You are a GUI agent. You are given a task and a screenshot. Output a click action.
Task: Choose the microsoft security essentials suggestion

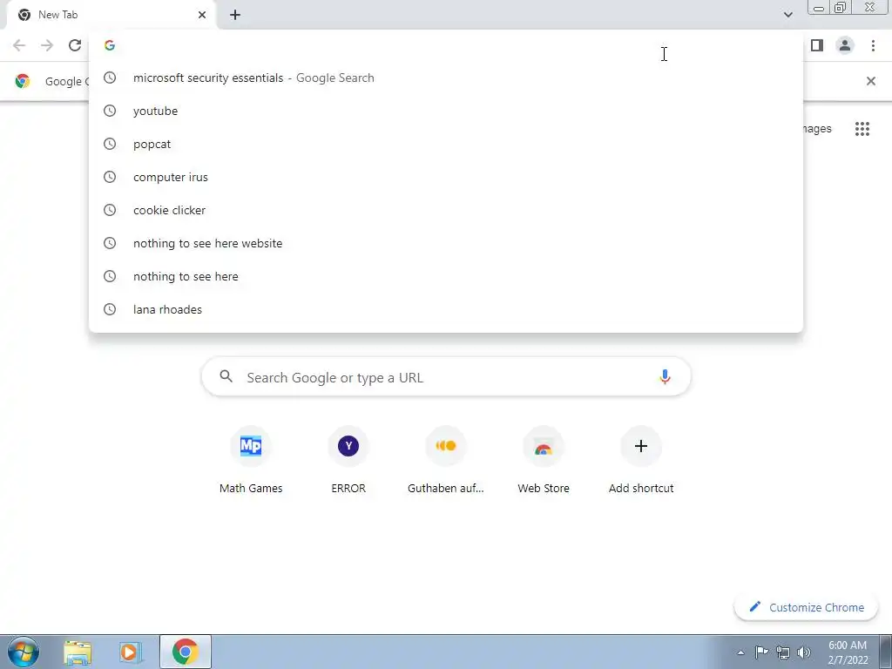coord(446,78)
